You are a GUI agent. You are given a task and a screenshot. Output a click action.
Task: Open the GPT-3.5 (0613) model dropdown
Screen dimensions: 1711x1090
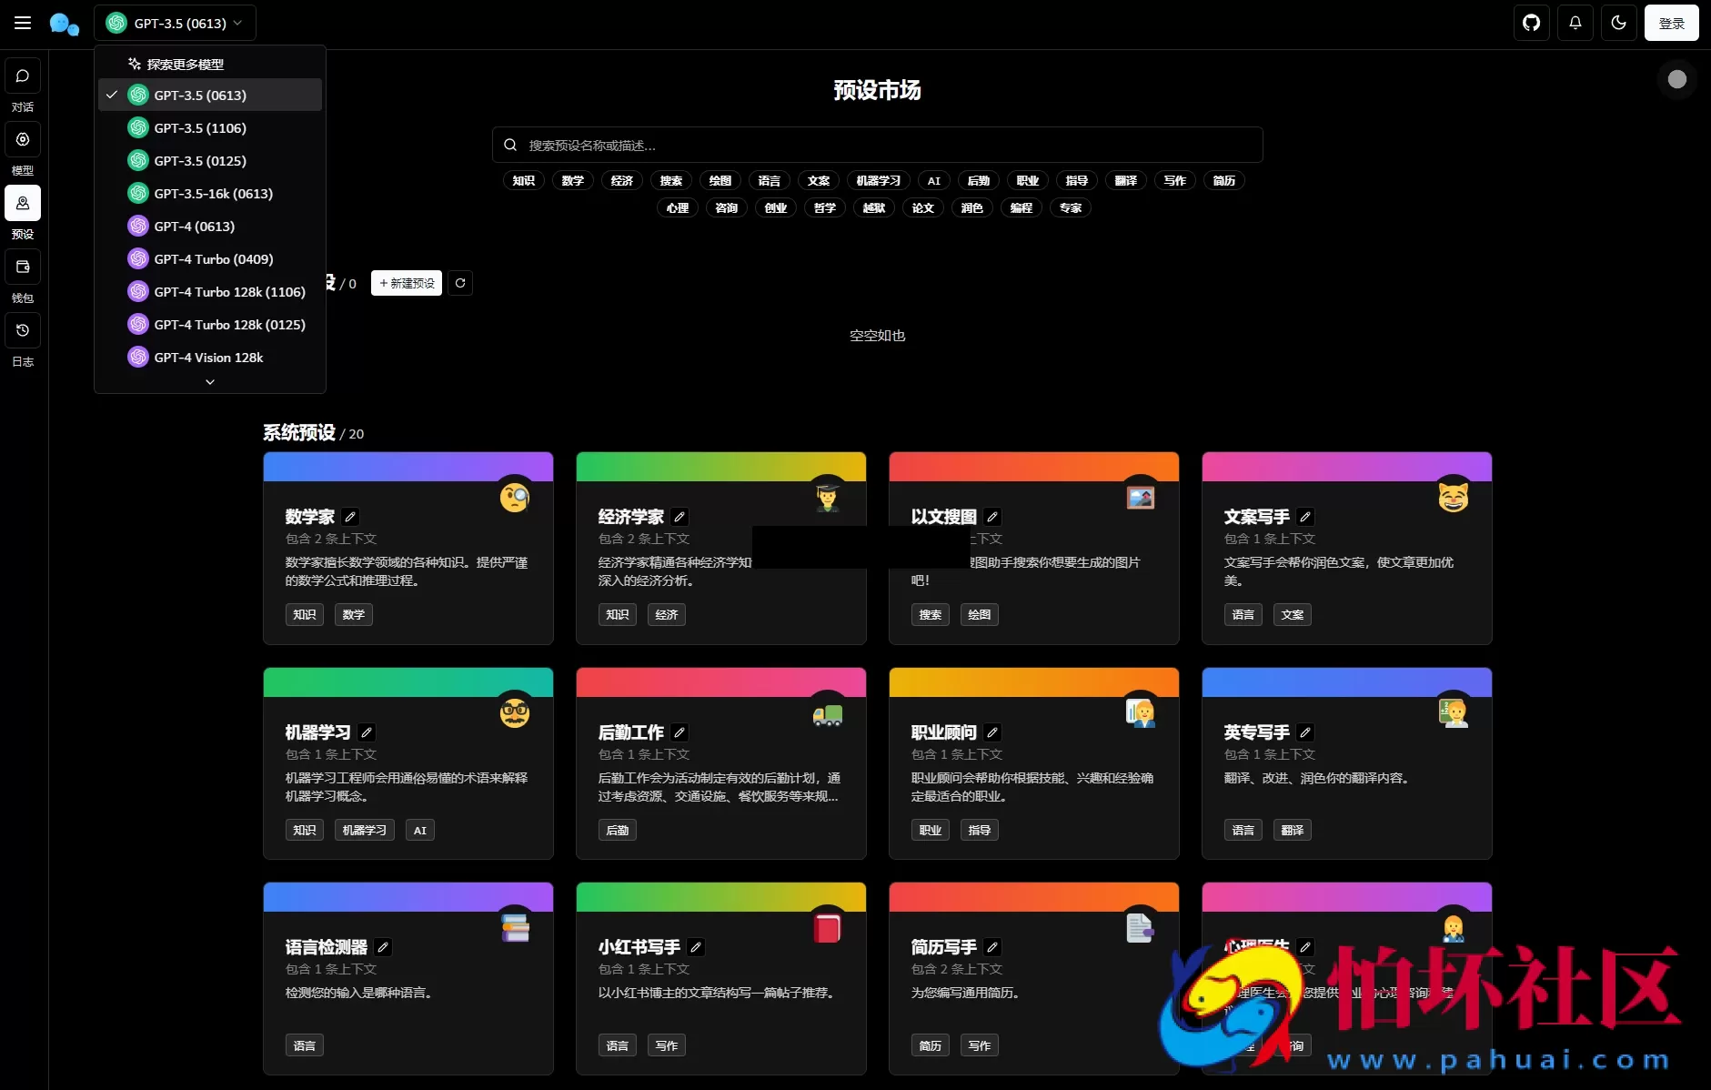pyautogui.click(x=175, y=23)
